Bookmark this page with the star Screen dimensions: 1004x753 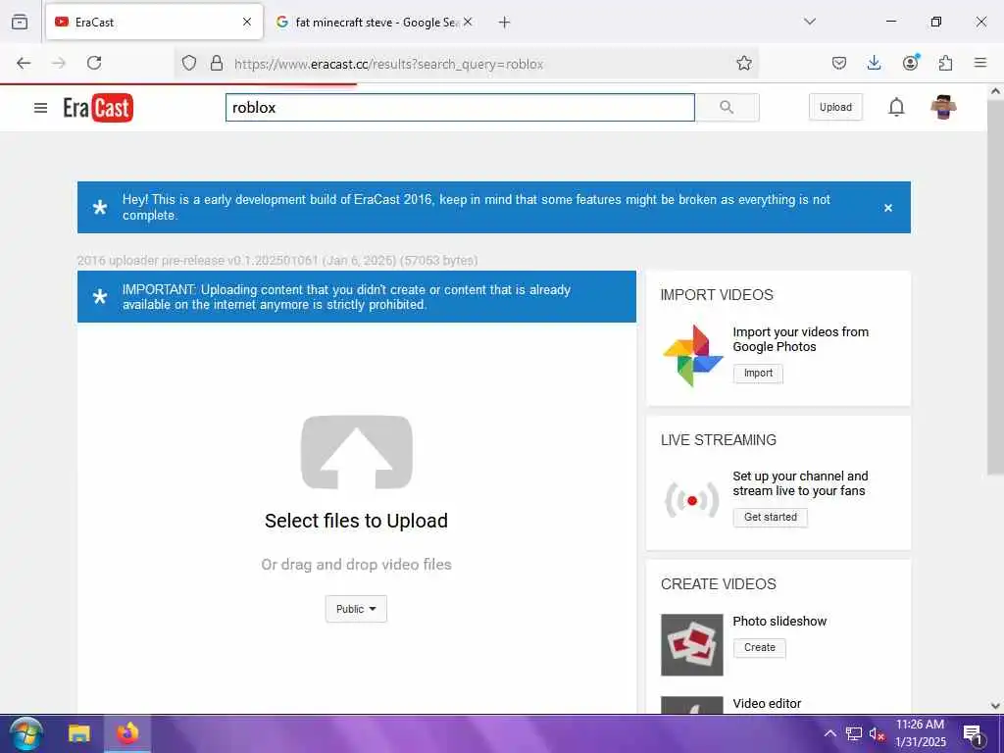744,63
